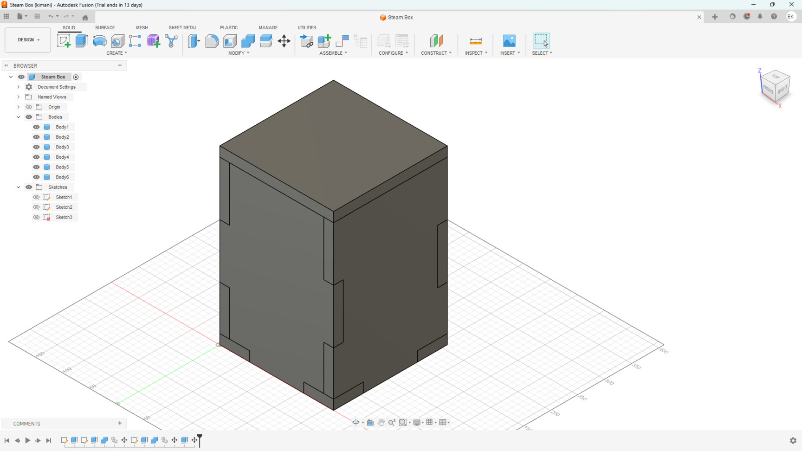Select the Revolve tool icon
802x451 pixels.
99,41
